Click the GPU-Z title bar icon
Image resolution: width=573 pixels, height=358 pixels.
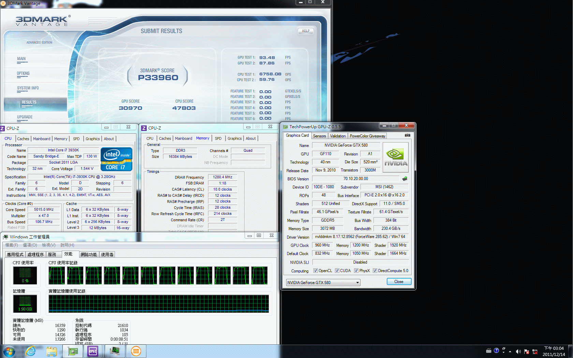tap(285, 127)
